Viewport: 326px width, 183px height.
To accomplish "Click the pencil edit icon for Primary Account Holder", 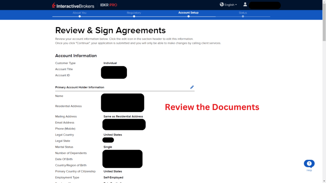I will (192, 87).
